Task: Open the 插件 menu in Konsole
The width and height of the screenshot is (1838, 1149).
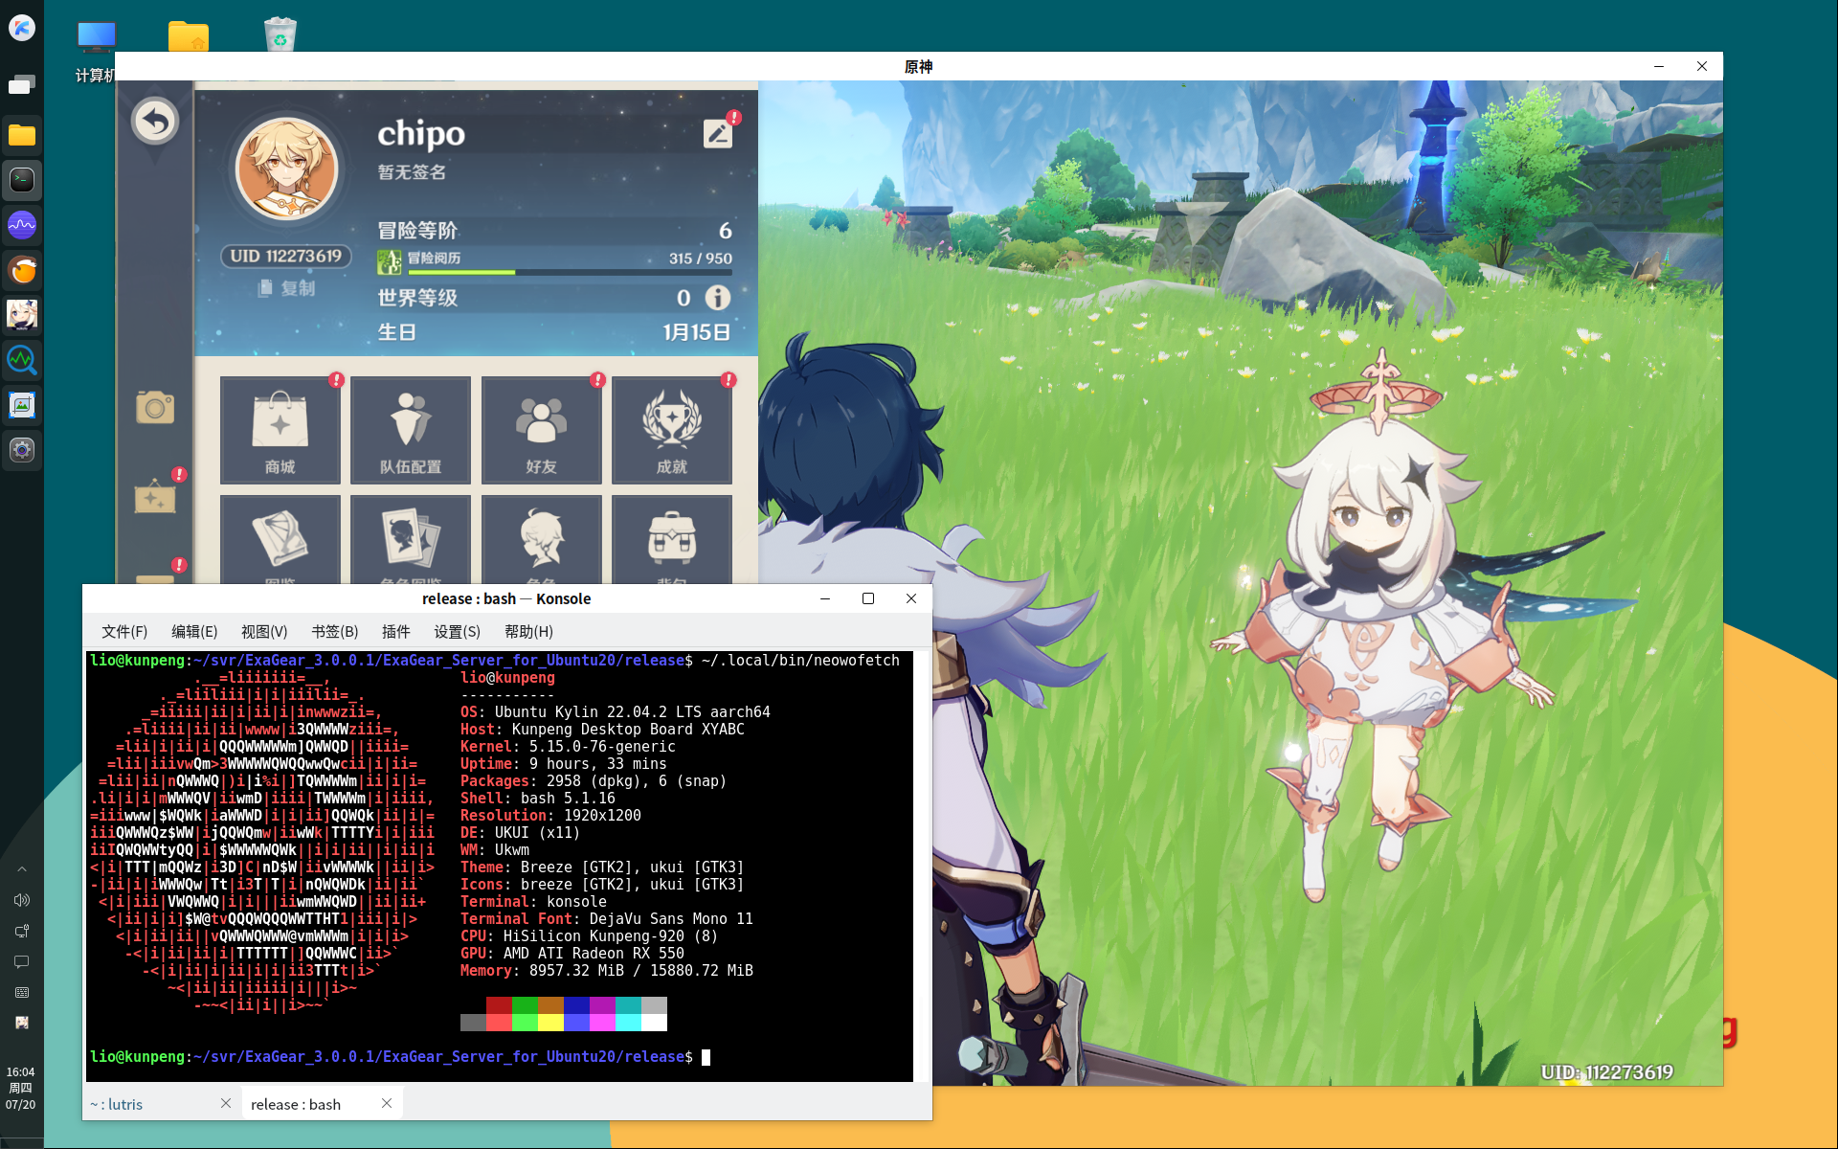Action: pyautogui.click(x=396, y=632)
